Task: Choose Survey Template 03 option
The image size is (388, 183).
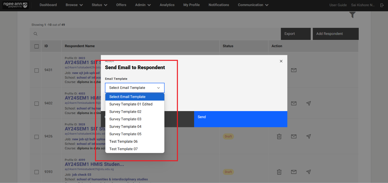Action: [125, 119]
